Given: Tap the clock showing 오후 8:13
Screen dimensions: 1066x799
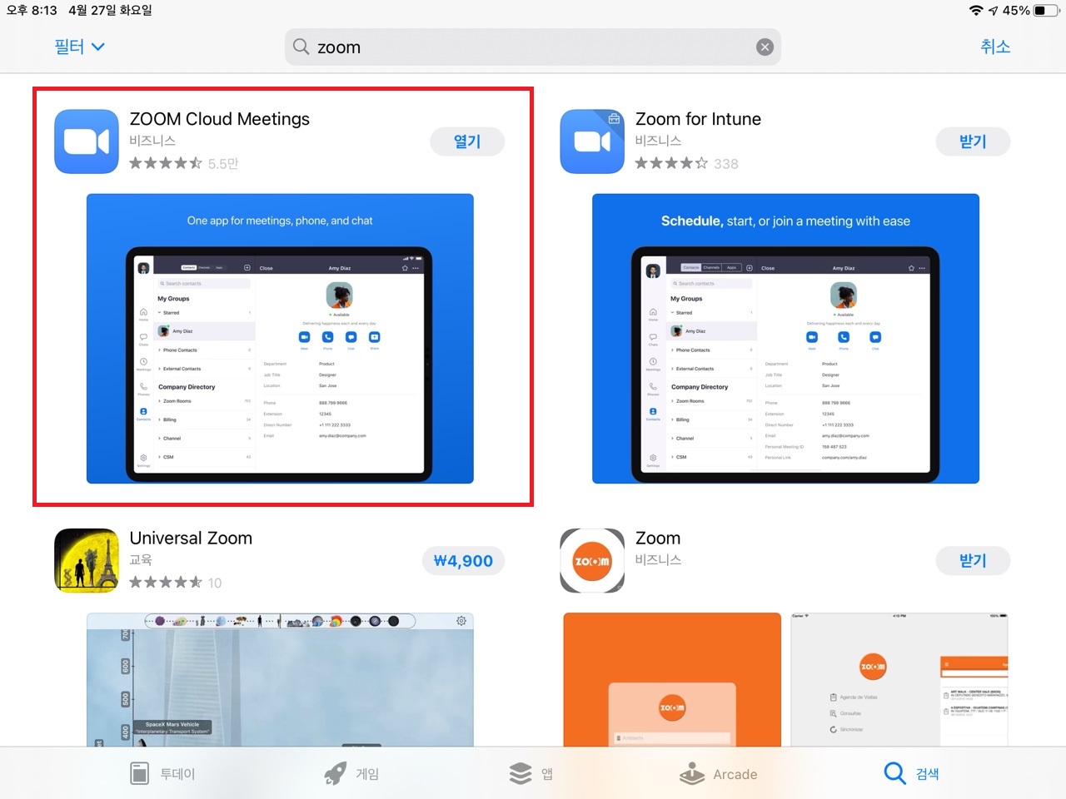Looking at the screenshot, I should (32, 10).
